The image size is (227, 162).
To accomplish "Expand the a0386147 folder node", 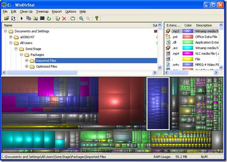I will pyautogui.click(x=11, y=37).
